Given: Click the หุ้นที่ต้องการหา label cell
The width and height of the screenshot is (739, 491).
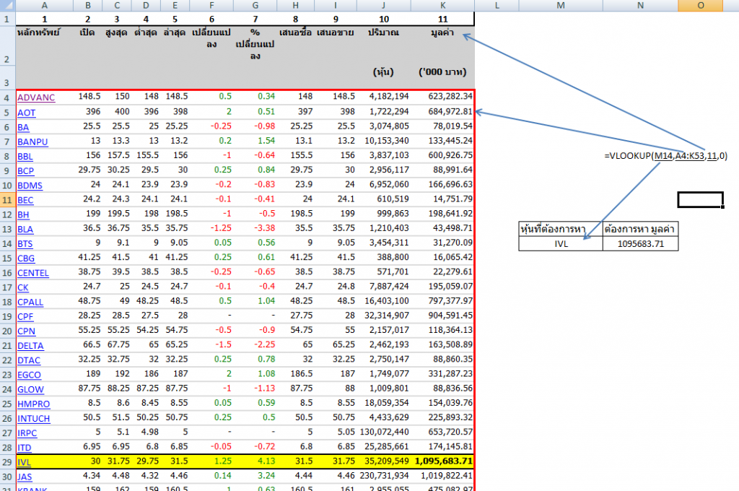Looking at the screenshot, I should point(560,229).
